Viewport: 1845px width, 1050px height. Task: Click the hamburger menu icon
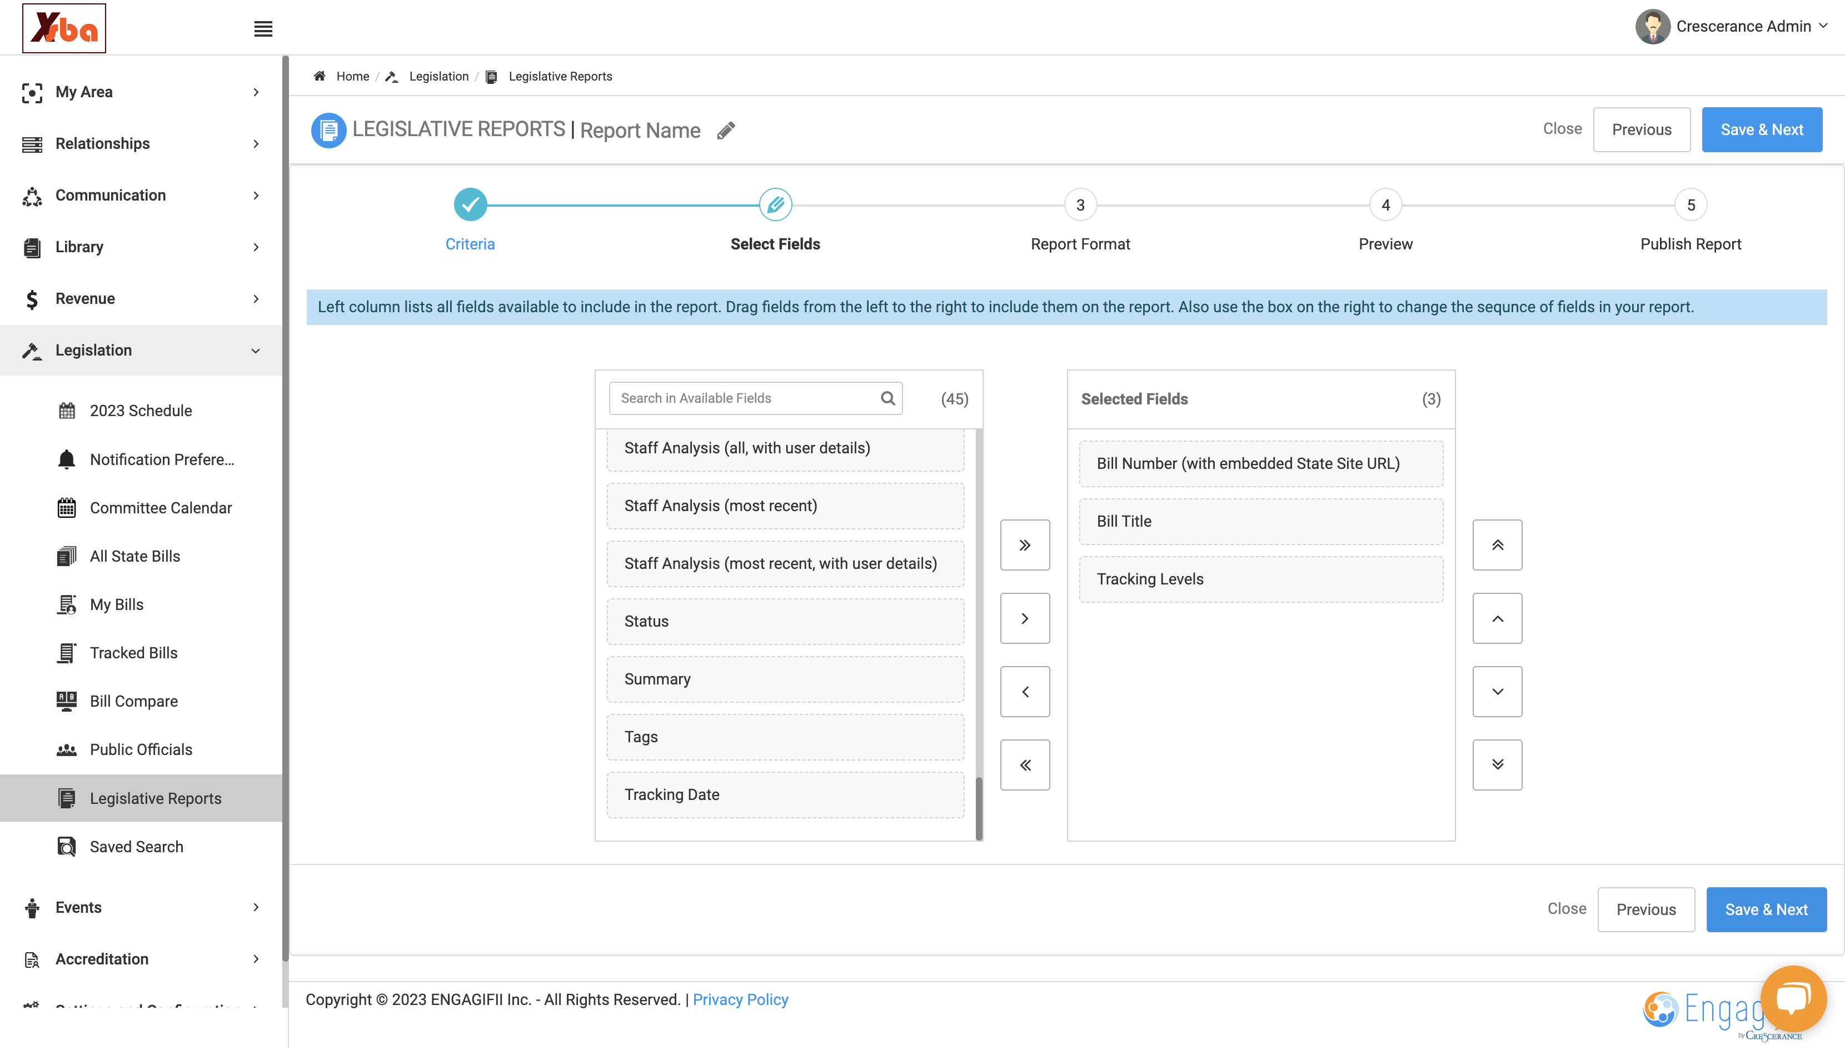pos(263,29)
